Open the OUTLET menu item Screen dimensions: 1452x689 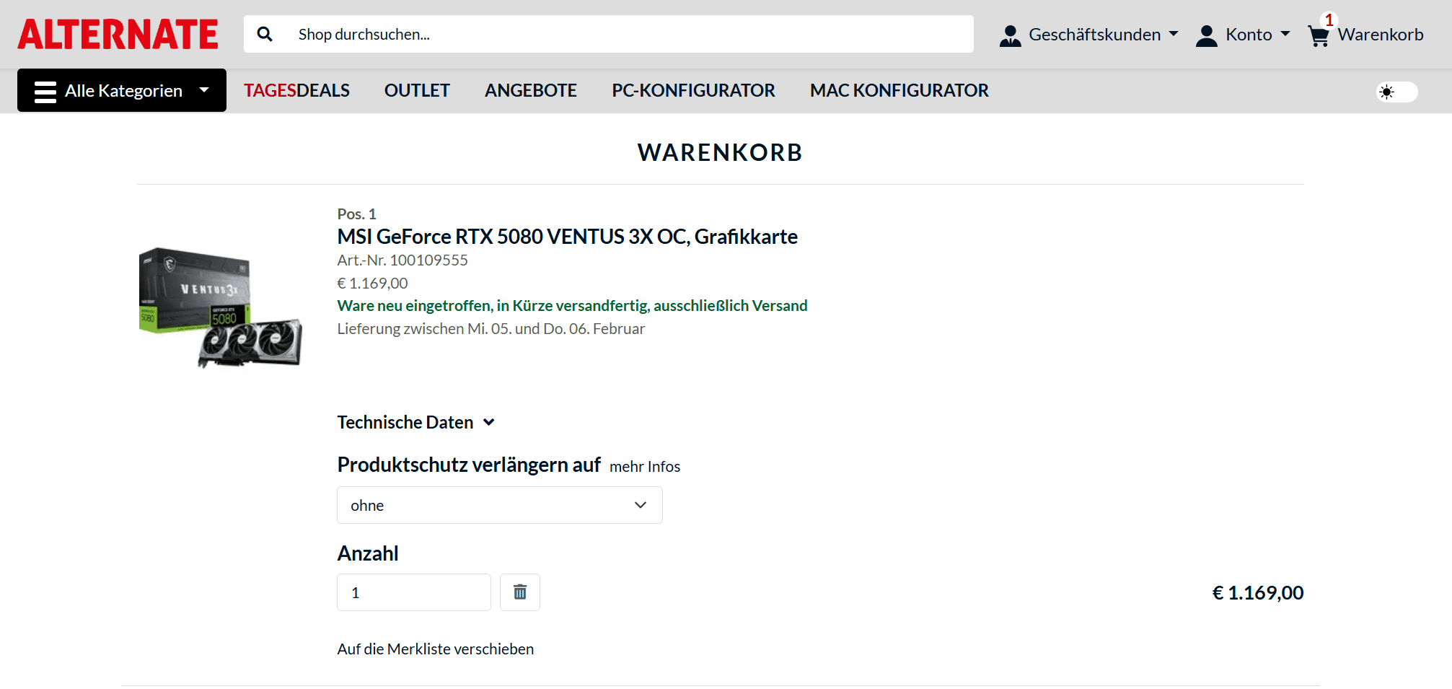click(x=417, y=90)
